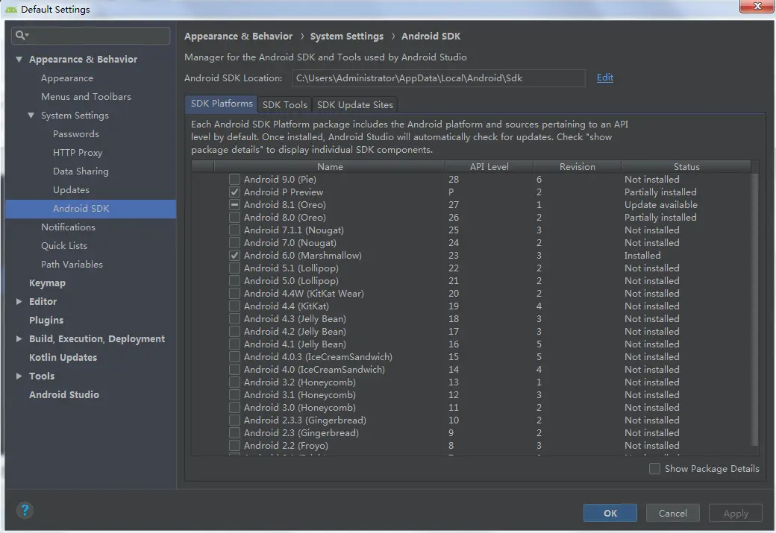Image resolution: width=776 pixels, height=533 pixels.
Task: Click the Android SDK Location path field
Action: point(439,78)
